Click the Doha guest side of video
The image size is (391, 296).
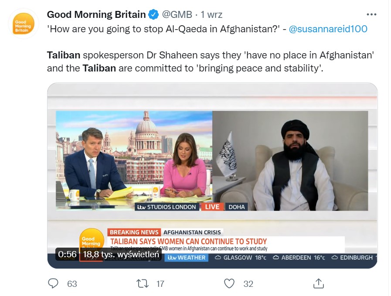(290, 161)
